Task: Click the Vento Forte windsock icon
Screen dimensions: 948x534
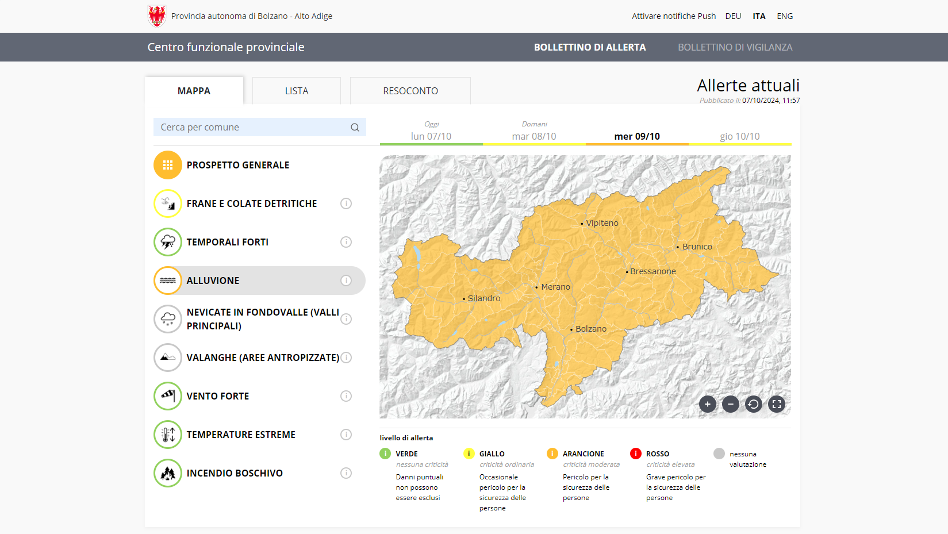Action: coord(167,396)
